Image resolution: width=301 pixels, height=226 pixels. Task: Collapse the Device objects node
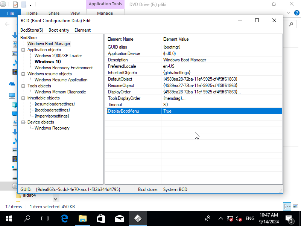pos(23,122)
